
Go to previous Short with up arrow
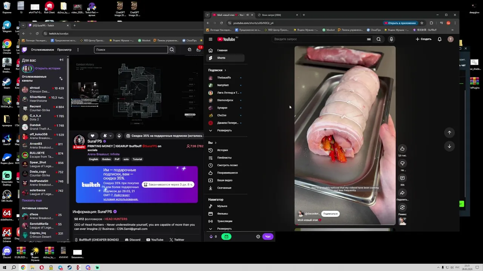tap(449, 132)
